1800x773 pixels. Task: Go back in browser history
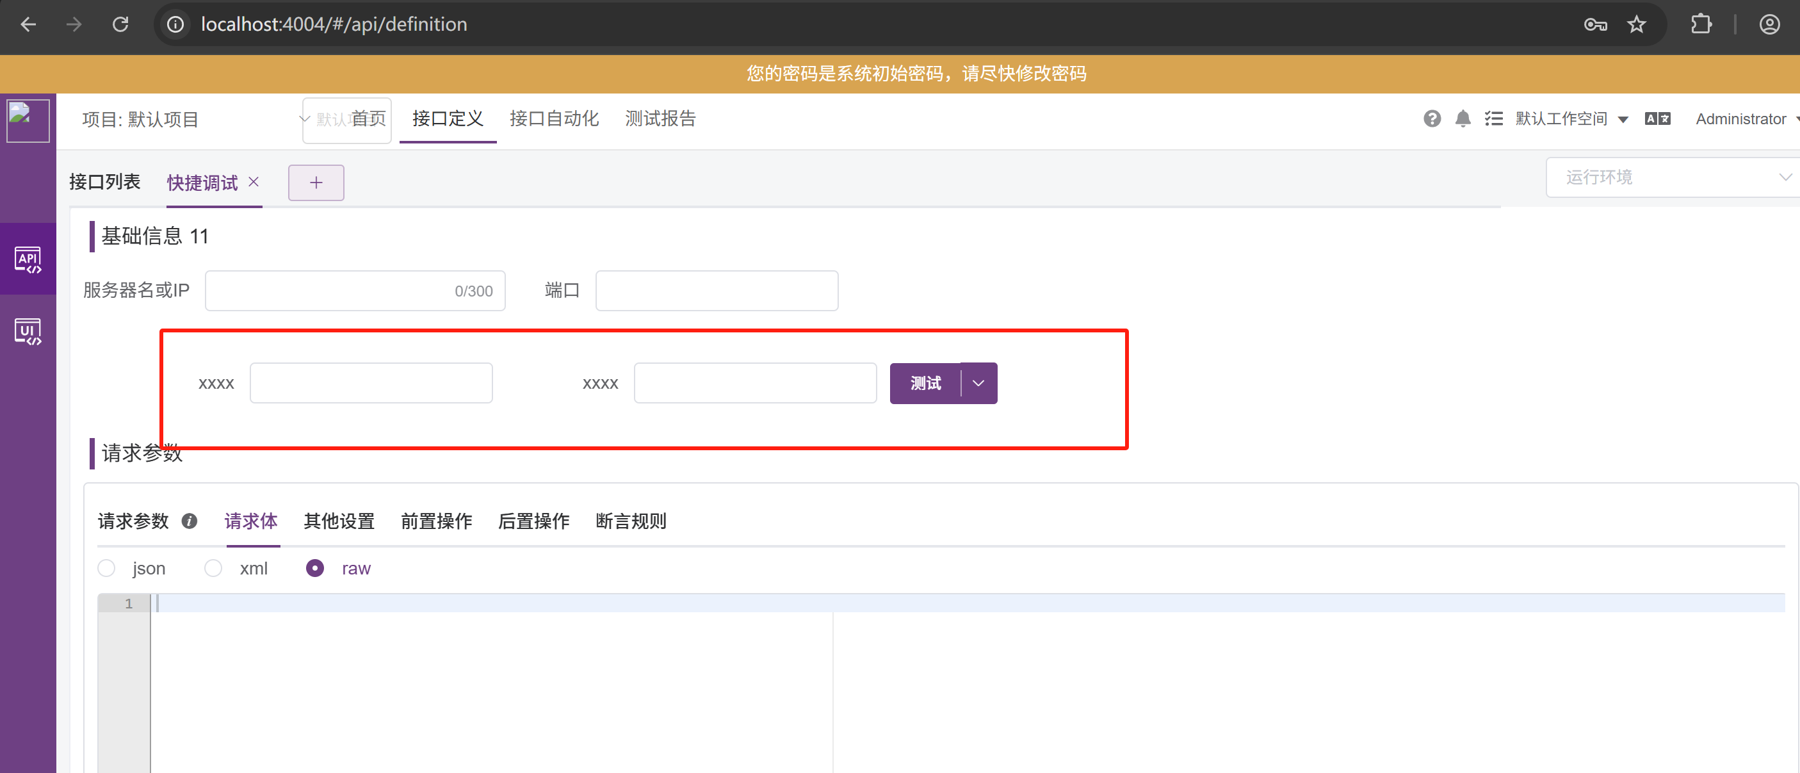coord(28,24)
